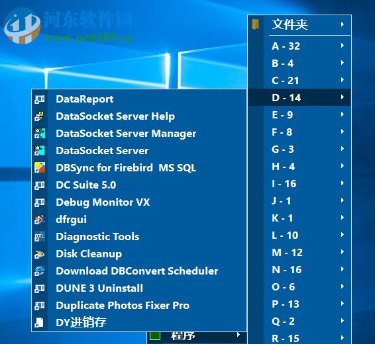
Task: Expand the E - 9 submenu arrow
Action: tap(343, 114)
